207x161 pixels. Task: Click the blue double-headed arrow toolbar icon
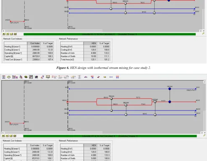[x=111, y=77]
